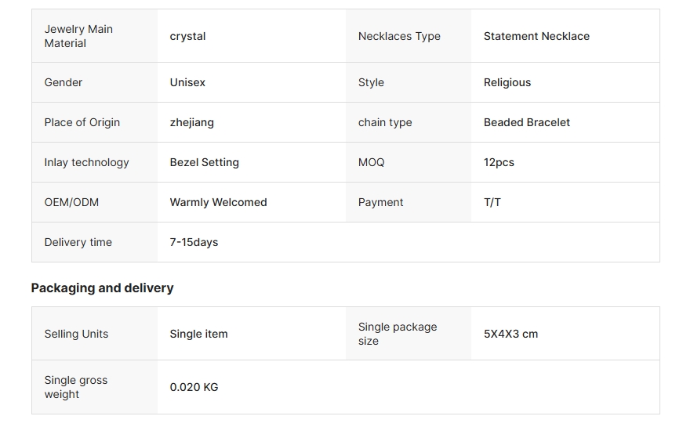Click the 'Jewelry Main Material' label cell
Viewport: 683px width, 427px height.
pos(78,36)
